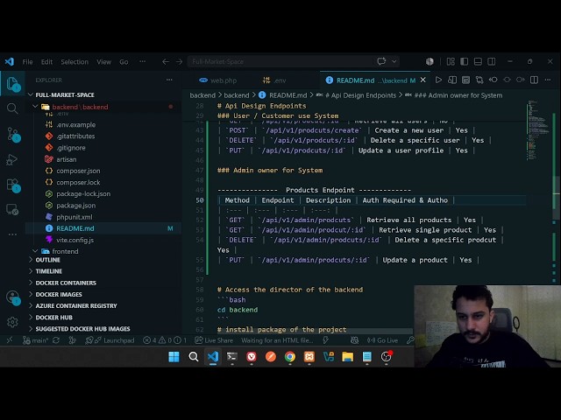Open the Search view in activity bar
The width and height of the screenshot is (561, 420).
[12, 108]
